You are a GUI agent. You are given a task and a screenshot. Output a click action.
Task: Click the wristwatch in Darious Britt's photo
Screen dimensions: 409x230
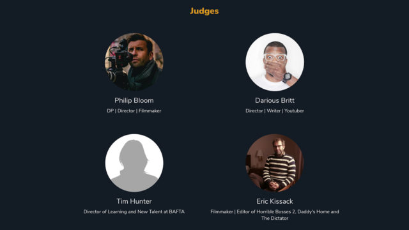[287, 77]
